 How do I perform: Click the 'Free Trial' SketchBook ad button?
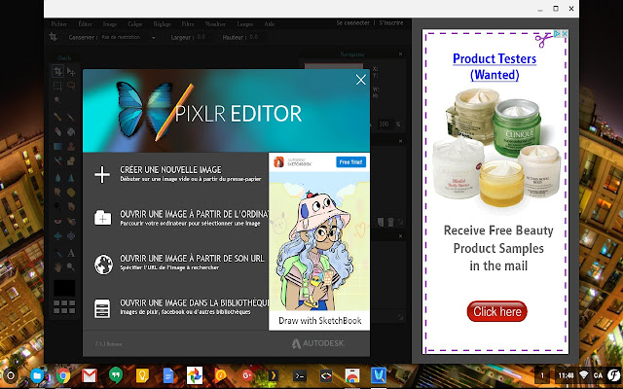pos(350,162)
